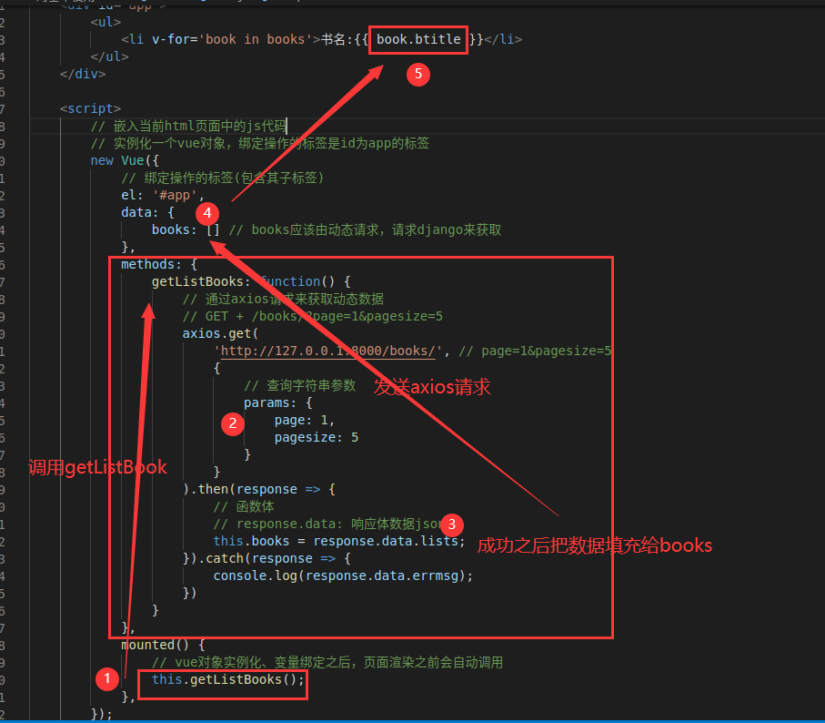Click the 'axios.get(' call
Image resolution: width=825 pixels, height=723 pixels.
pyautogui.click(x=220, y=334)
